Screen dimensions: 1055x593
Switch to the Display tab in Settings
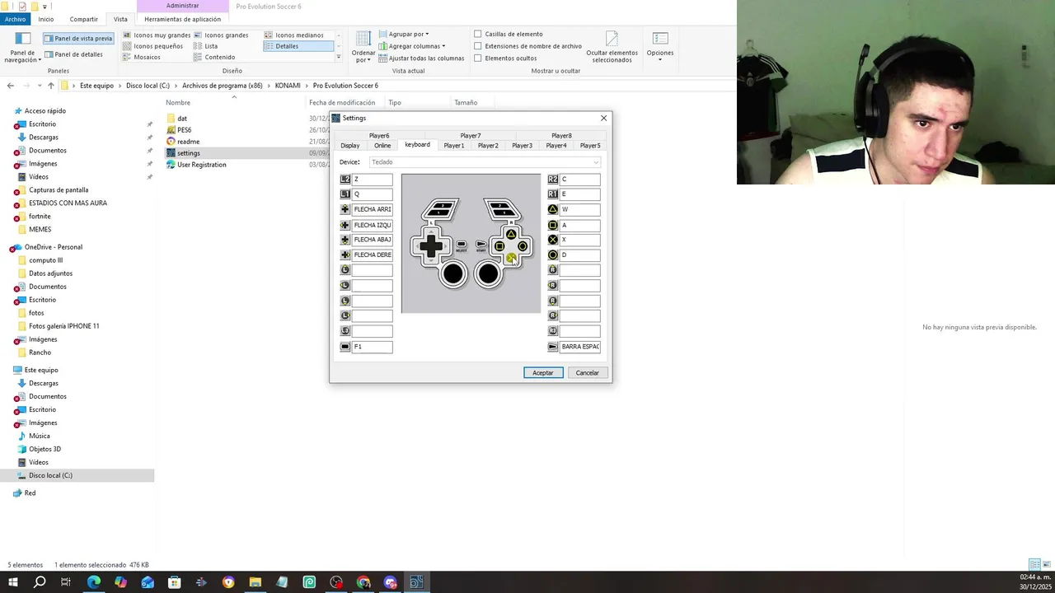coord(350,146)
